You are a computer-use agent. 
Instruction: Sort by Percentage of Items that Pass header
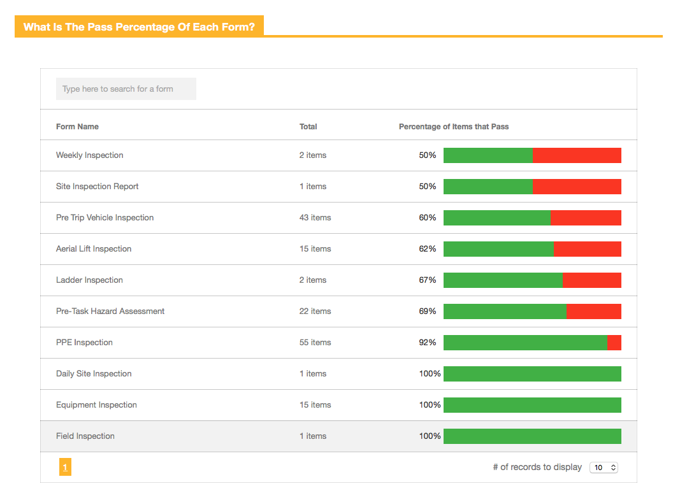454,127
